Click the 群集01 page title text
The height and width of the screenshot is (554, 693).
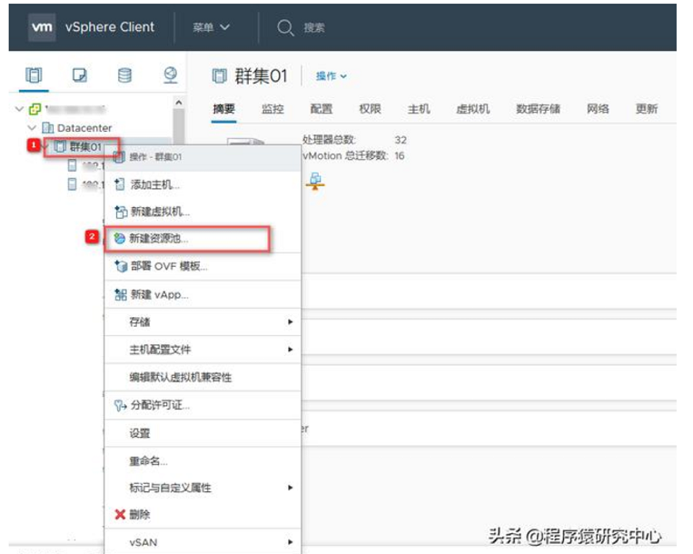[261, 76]
